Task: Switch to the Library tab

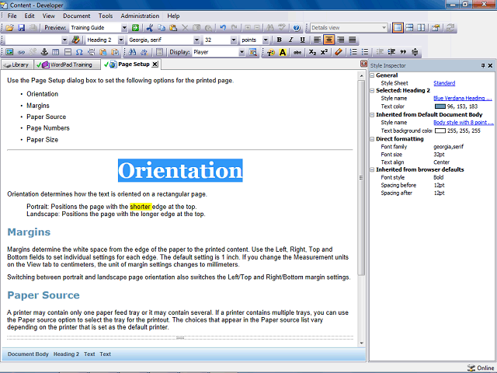Action: click(x=17, y=64)
